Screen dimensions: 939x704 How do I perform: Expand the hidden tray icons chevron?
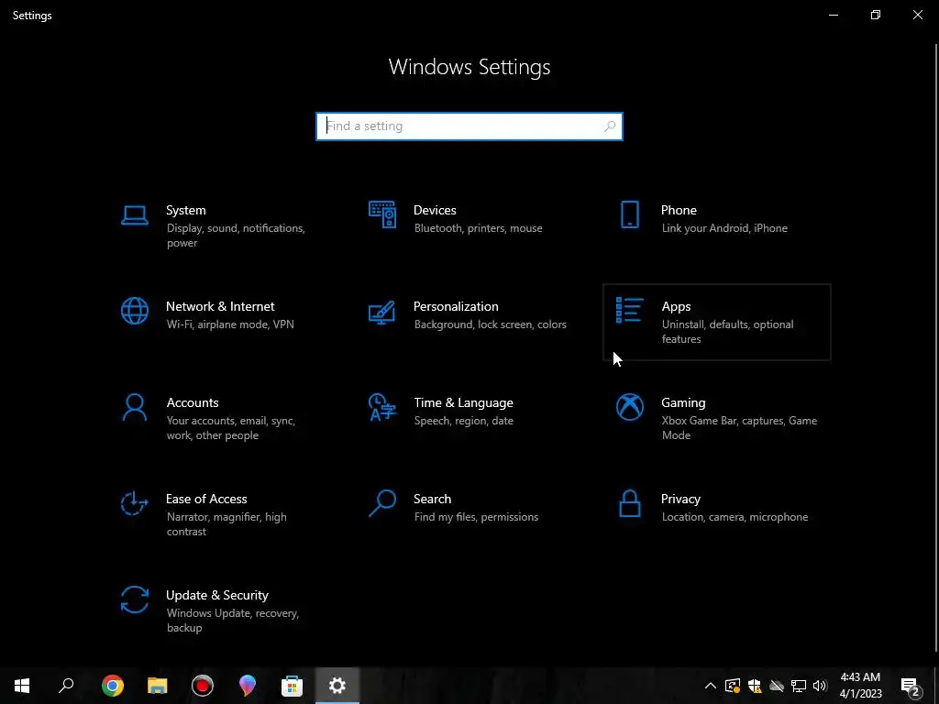[711, 686]
